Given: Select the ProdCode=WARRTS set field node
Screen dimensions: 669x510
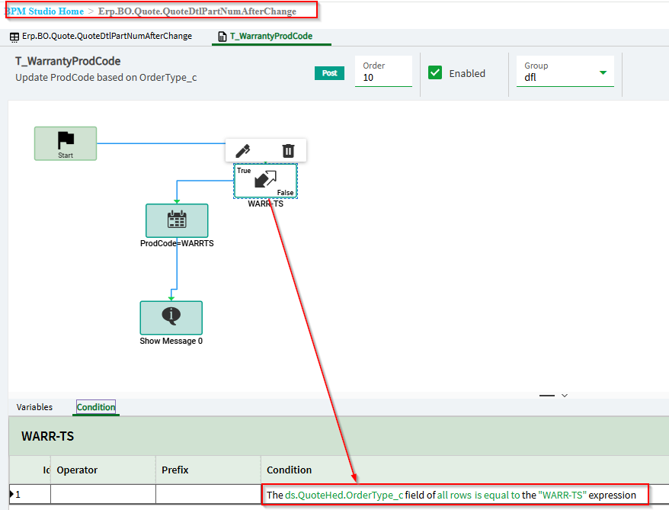Looking at the screenshot, I should (177, 220).
